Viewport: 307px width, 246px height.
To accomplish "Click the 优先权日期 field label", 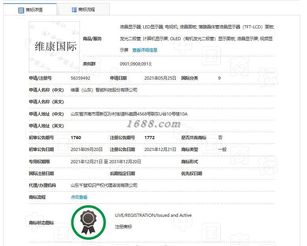I will click(192, 174).
